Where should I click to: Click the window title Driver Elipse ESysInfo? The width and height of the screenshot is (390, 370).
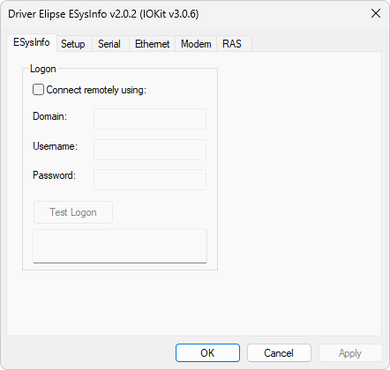click(x=103, y=14)
